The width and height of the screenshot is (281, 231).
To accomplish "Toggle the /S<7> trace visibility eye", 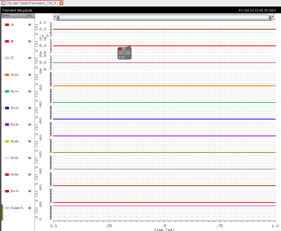I will pos(30,191).
